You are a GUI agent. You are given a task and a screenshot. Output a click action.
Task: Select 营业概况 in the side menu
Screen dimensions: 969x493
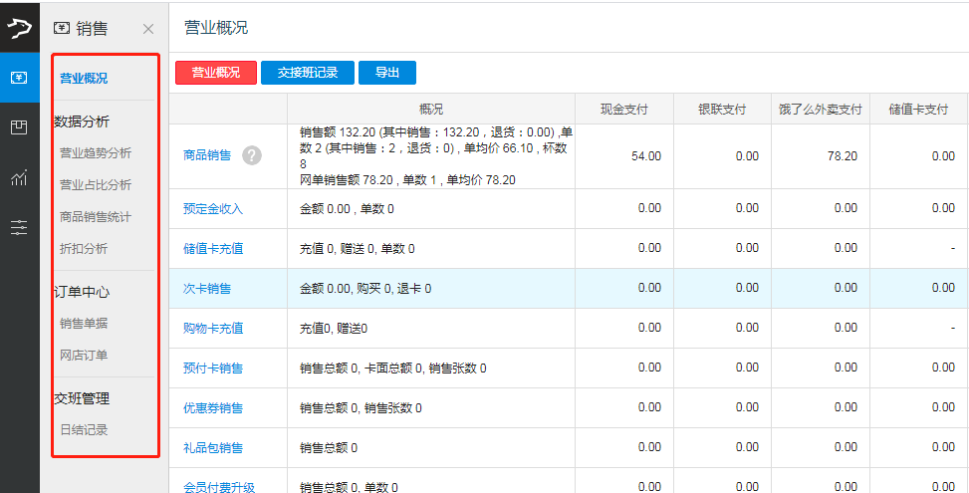pyautogui.click(x=84, y=79)
